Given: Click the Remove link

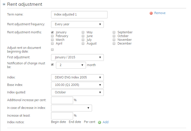Looking at the screenshot, I should tap(160, 13).
